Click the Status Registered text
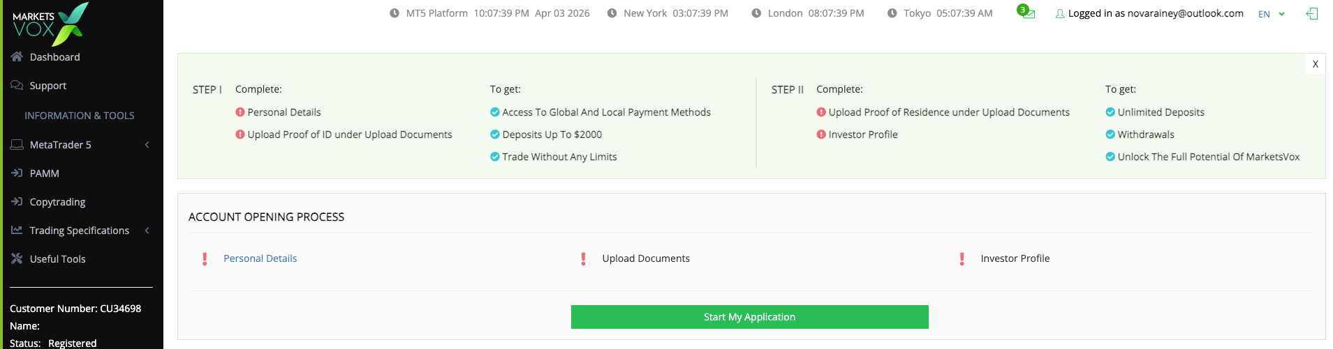The height and width of the screenshot is (349, 1333). [x=53, y=343]
